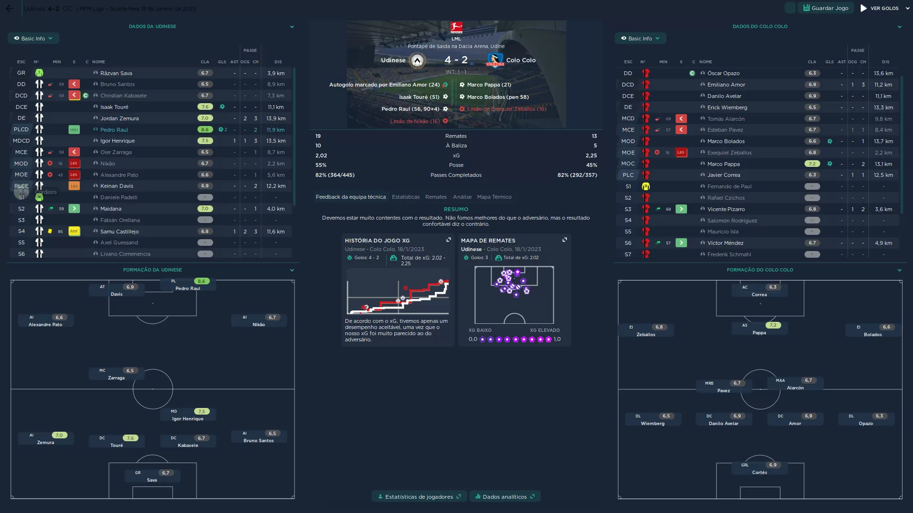Expand the História do Jogo xG panel
Viewport: 913px width, 513px height.
(x=448, y=240)
